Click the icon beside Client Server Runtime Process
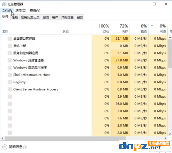The height and width of the screenshot is (153, 172). coord(10,89)
